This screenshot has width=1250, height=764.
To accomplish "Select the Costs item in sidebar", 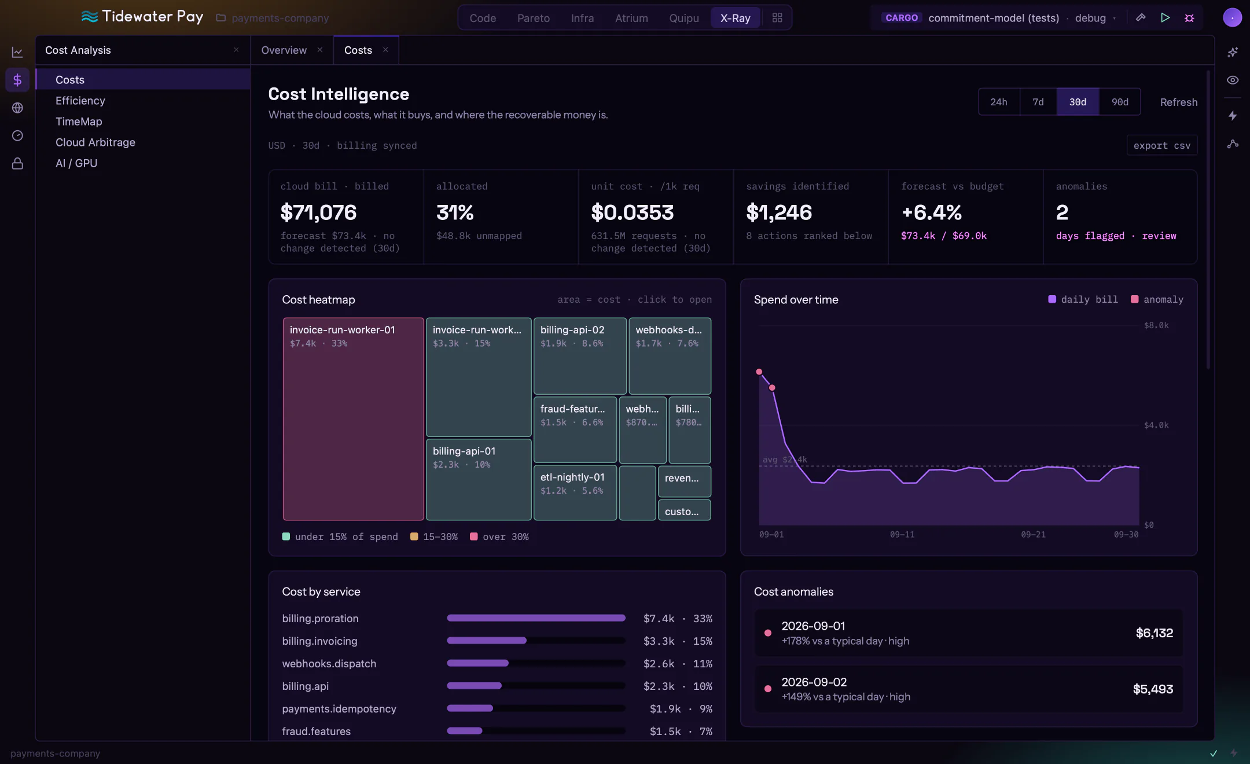I will point(143,80).
